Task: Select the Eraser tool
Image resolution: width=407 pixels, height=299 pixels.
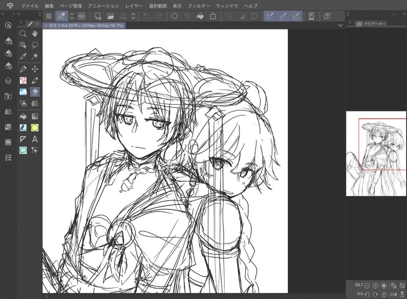Action: (x=35, y=92)
